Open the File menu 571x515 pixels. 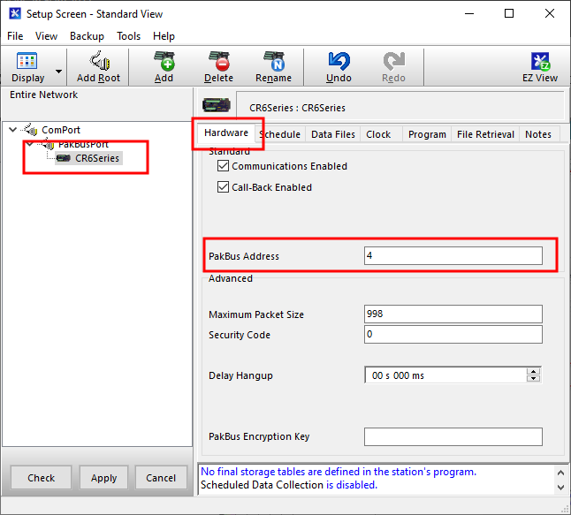(x=15, y=36)
